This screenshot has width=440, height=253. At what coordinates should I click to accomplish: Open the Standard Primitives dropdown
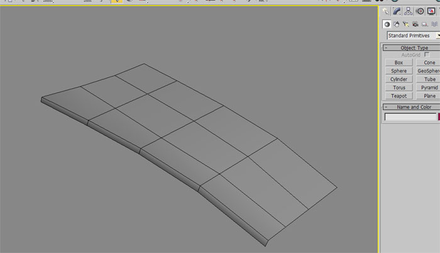point(413,36)
